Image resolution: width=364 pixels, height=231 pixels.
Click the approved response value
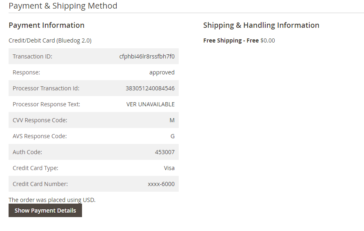[x=162, y=72]
